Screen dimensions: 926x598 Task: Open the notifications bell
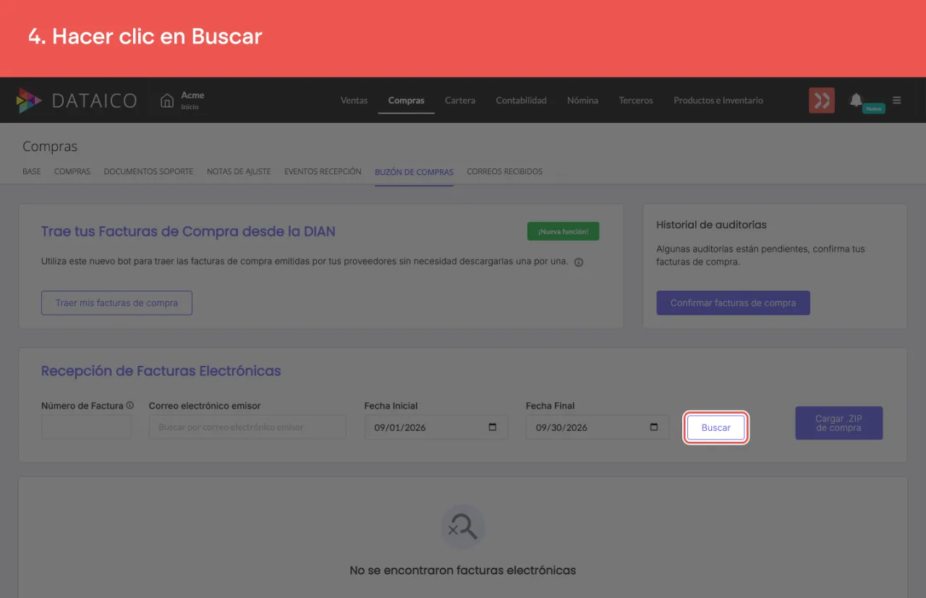coord(857,100)
